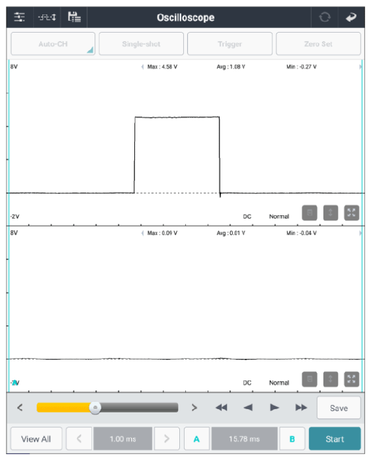
Task: Maximize the bottom channel graph
Action: point(351,379)
